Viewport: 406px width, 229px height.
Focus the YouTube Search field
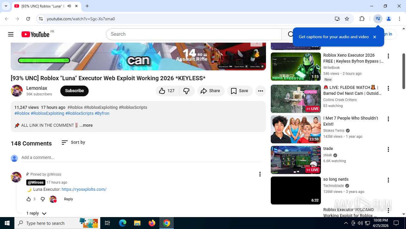[194, 34]
